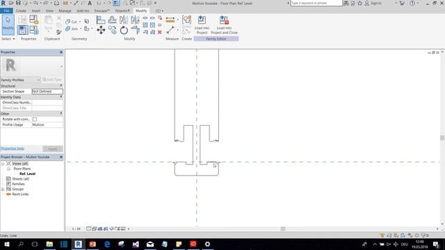
Task: Select Sheets (all) in Project Browser
Action: 20,179
